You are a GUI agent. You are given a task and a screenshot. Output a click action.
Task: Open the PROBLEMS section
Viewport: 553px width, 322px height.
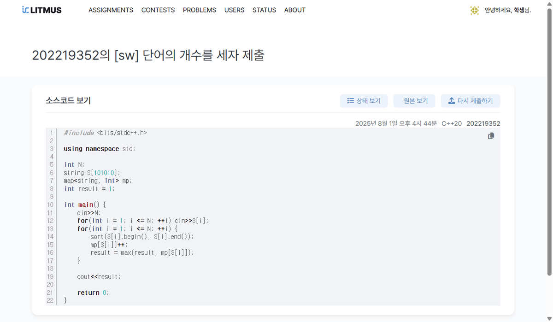click(200, 10)
